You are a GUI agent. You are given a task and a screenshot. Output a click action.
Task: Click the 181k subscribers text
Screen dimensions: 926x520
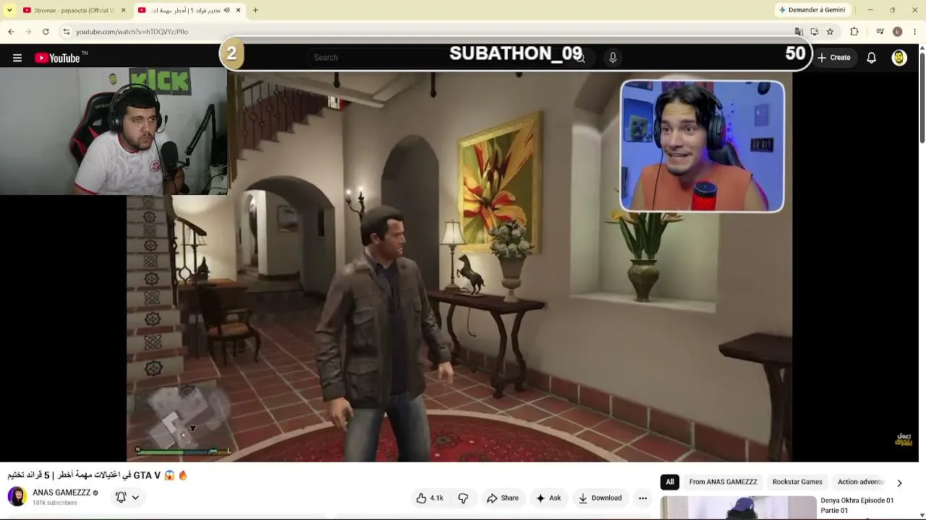coord(55,503)
